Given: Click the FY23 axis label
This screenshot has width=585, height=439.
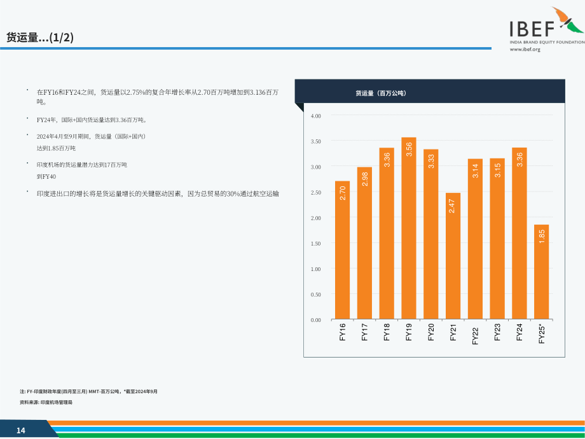Looking at the screenshot, I should pos(497,332).
